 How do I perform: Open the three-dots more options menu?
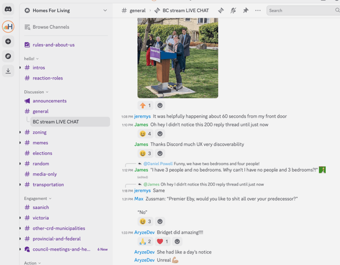click(x=258, y=10)
